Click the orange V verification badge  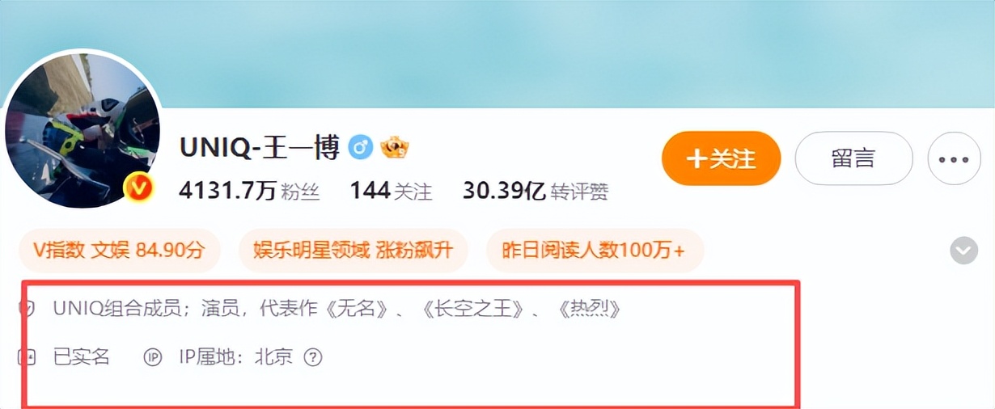click(x=139, y=188)
